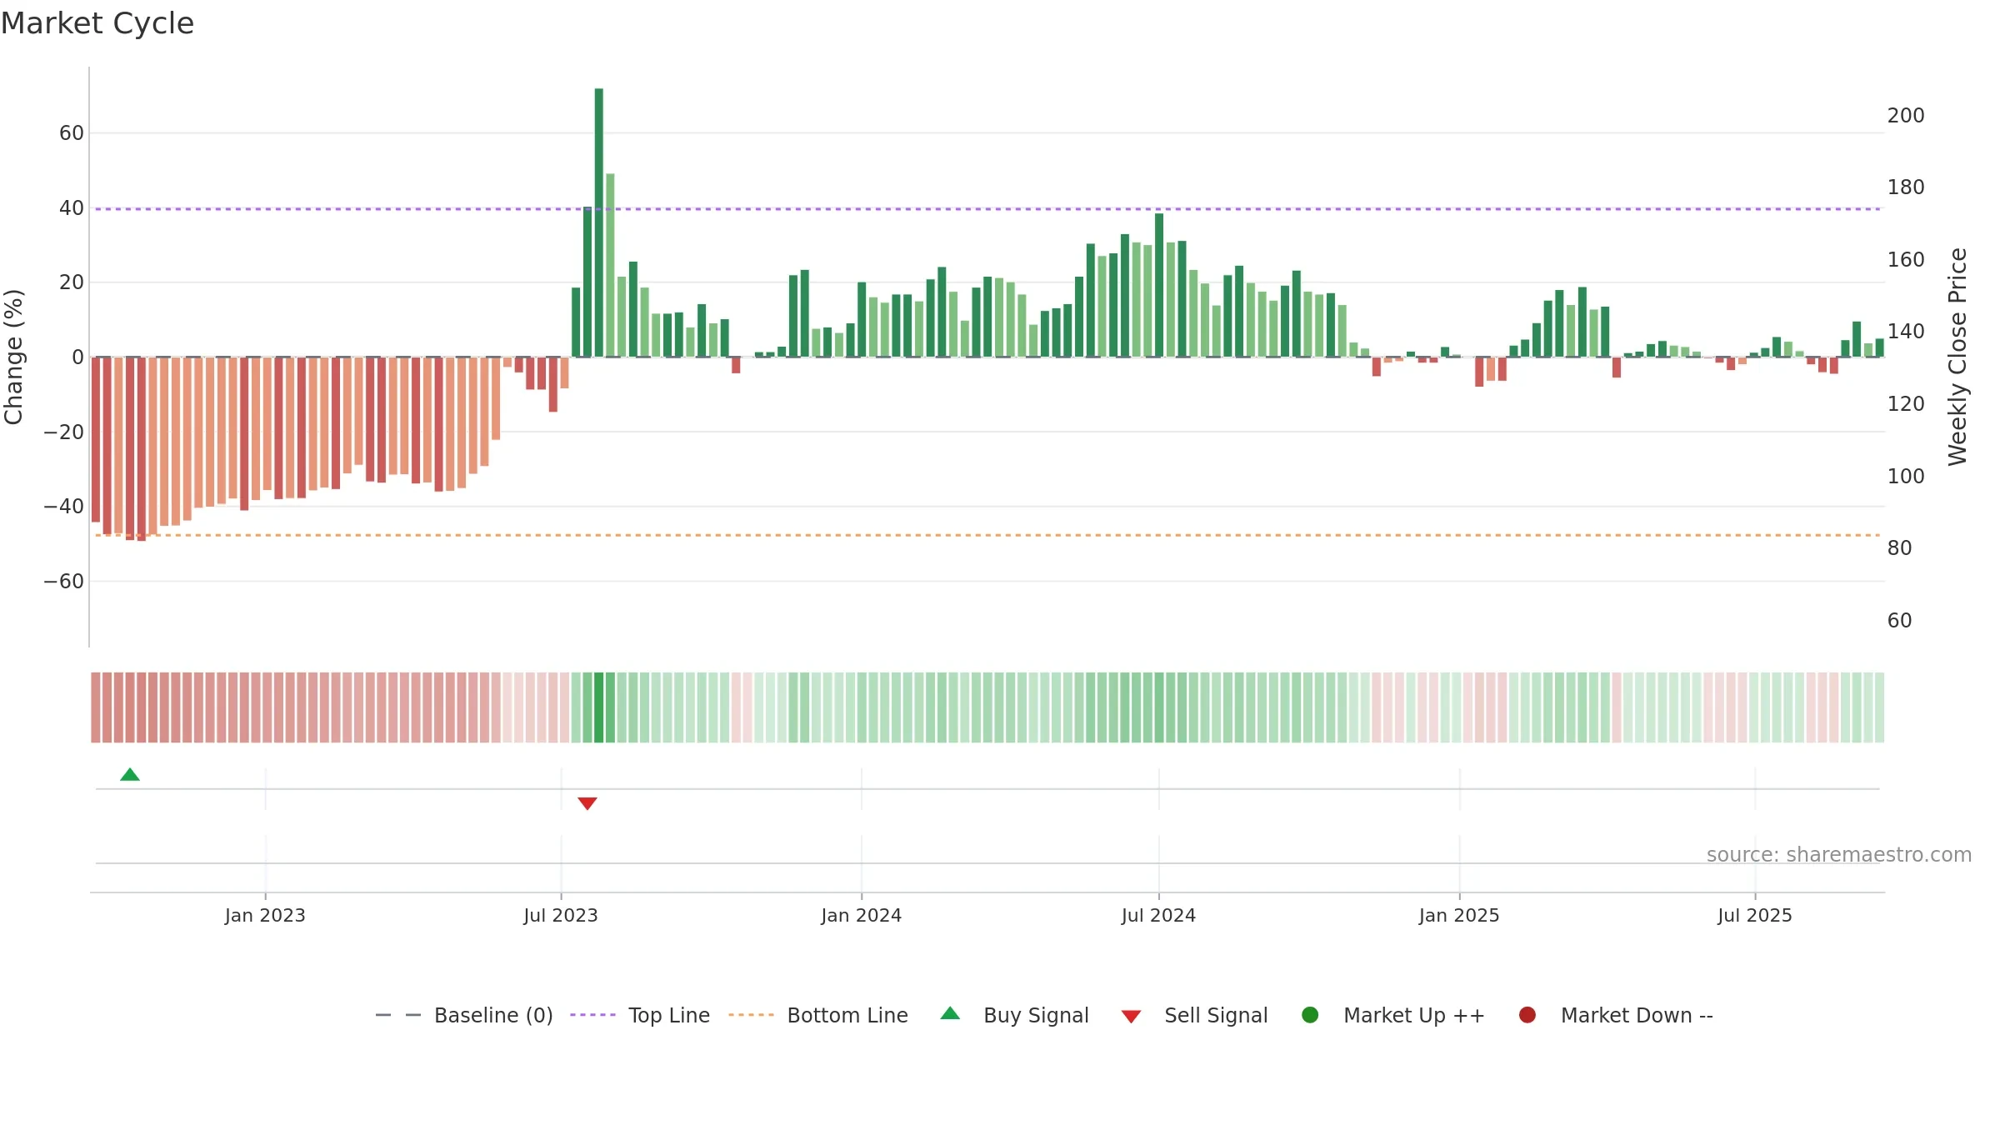Toggle the Bottom Line legend entry
The width and height of the screenshot is (2000, 1125).
[818, 1015]
